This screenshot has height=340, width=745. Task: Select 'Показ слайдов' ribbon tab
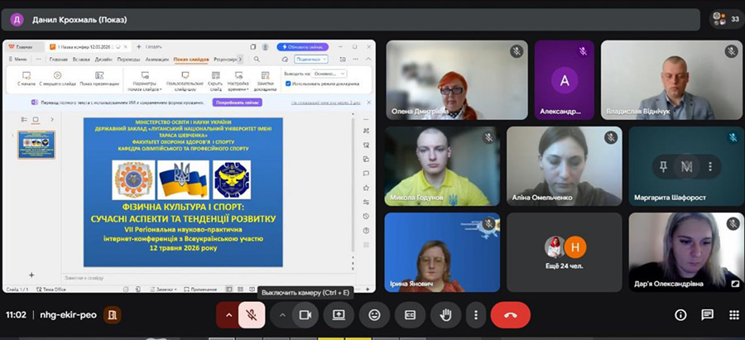[191, 60]
